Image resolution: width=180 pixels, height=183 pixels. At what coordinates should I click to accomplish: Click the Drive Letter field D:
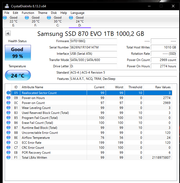tap(93, 66)
